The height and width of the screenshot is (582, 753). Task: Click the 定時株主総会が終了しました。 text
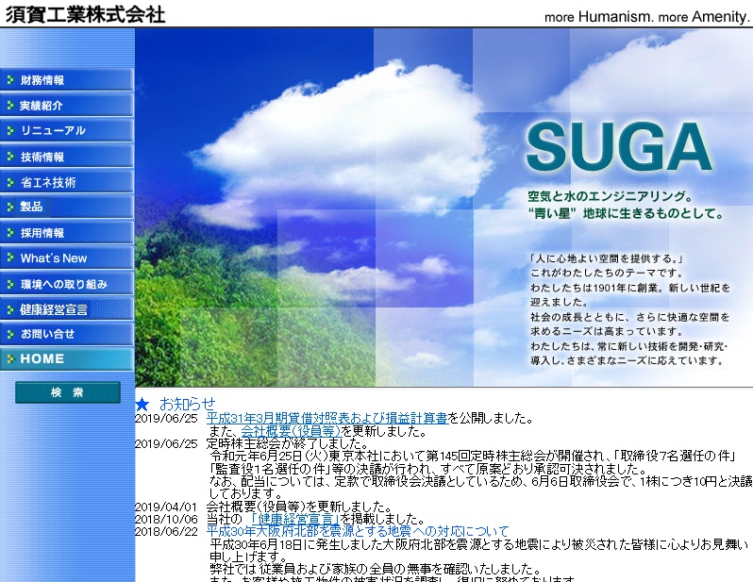point(287,443)
